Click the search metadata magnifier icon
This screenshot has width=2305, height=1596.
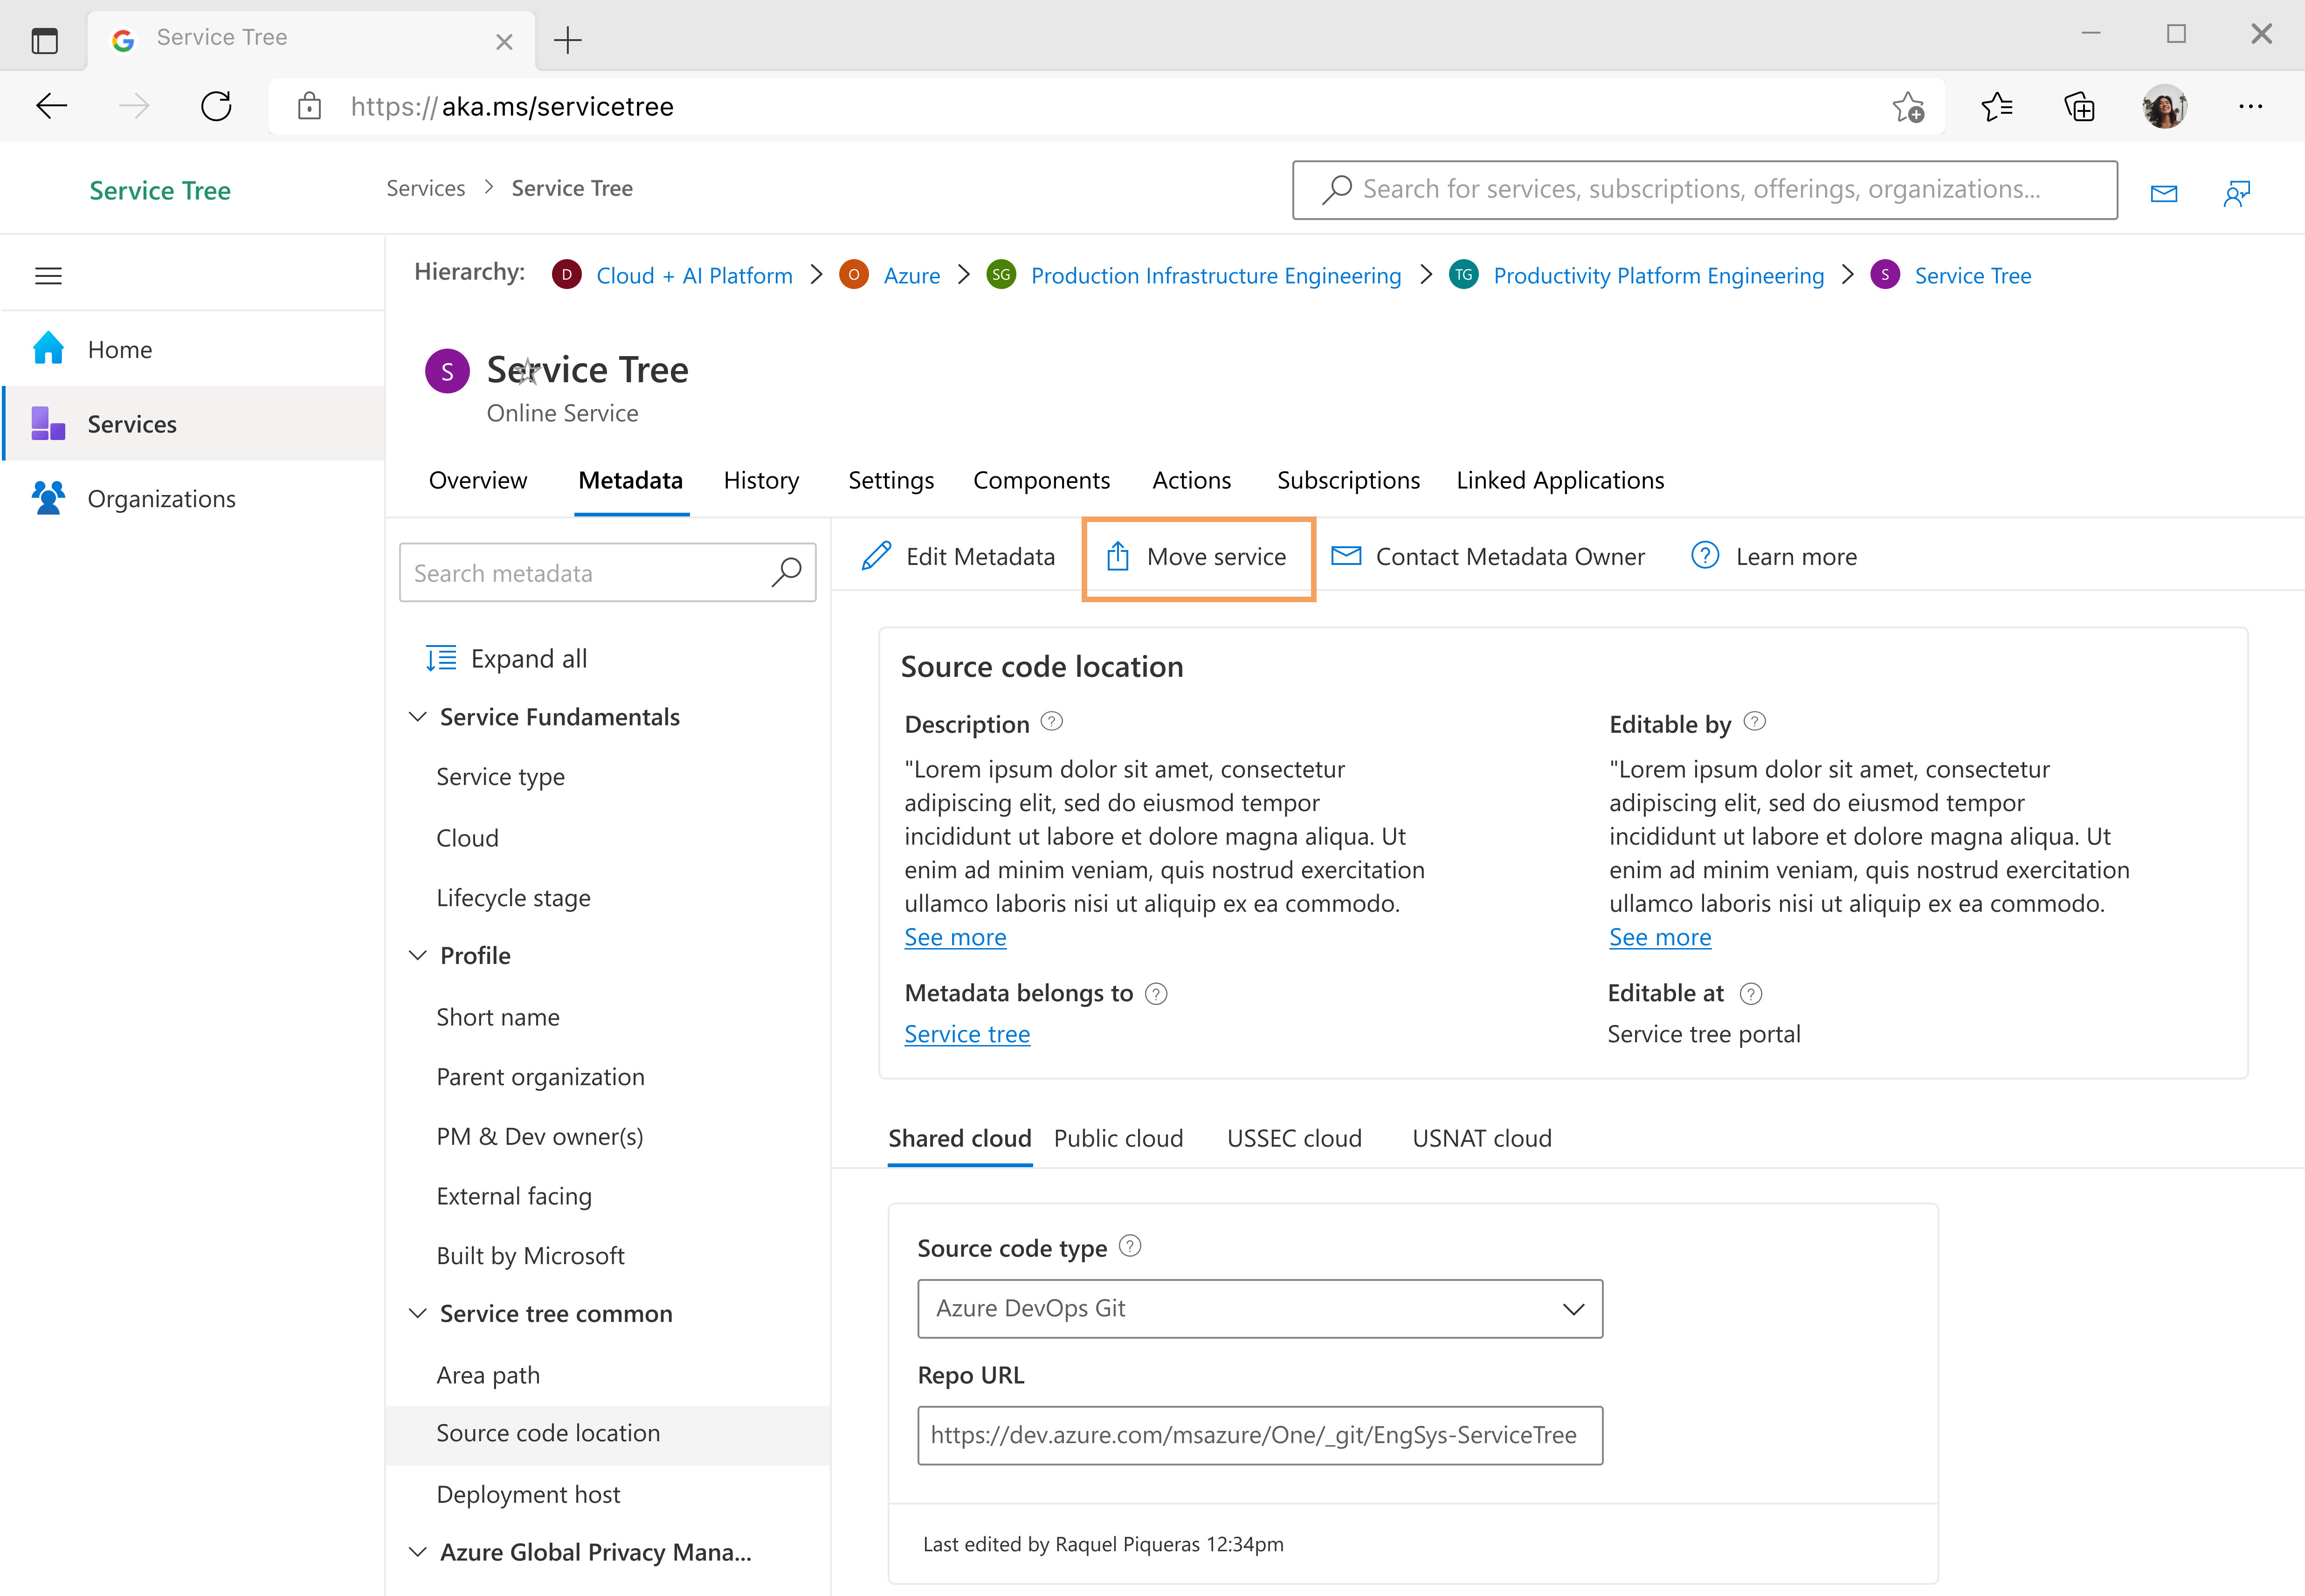click(787, 572)
